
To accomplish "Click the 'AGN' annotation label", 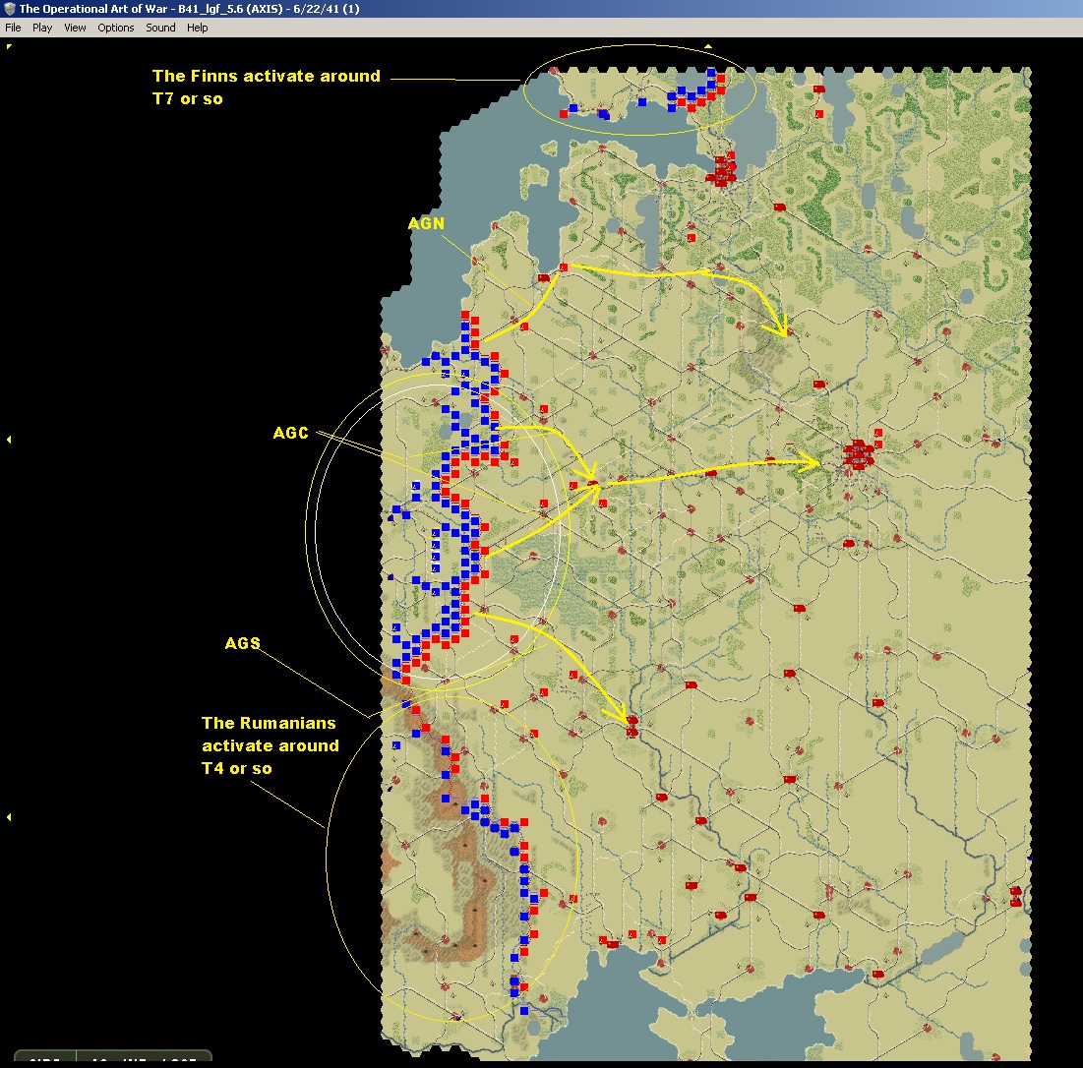I will (426, 223).
